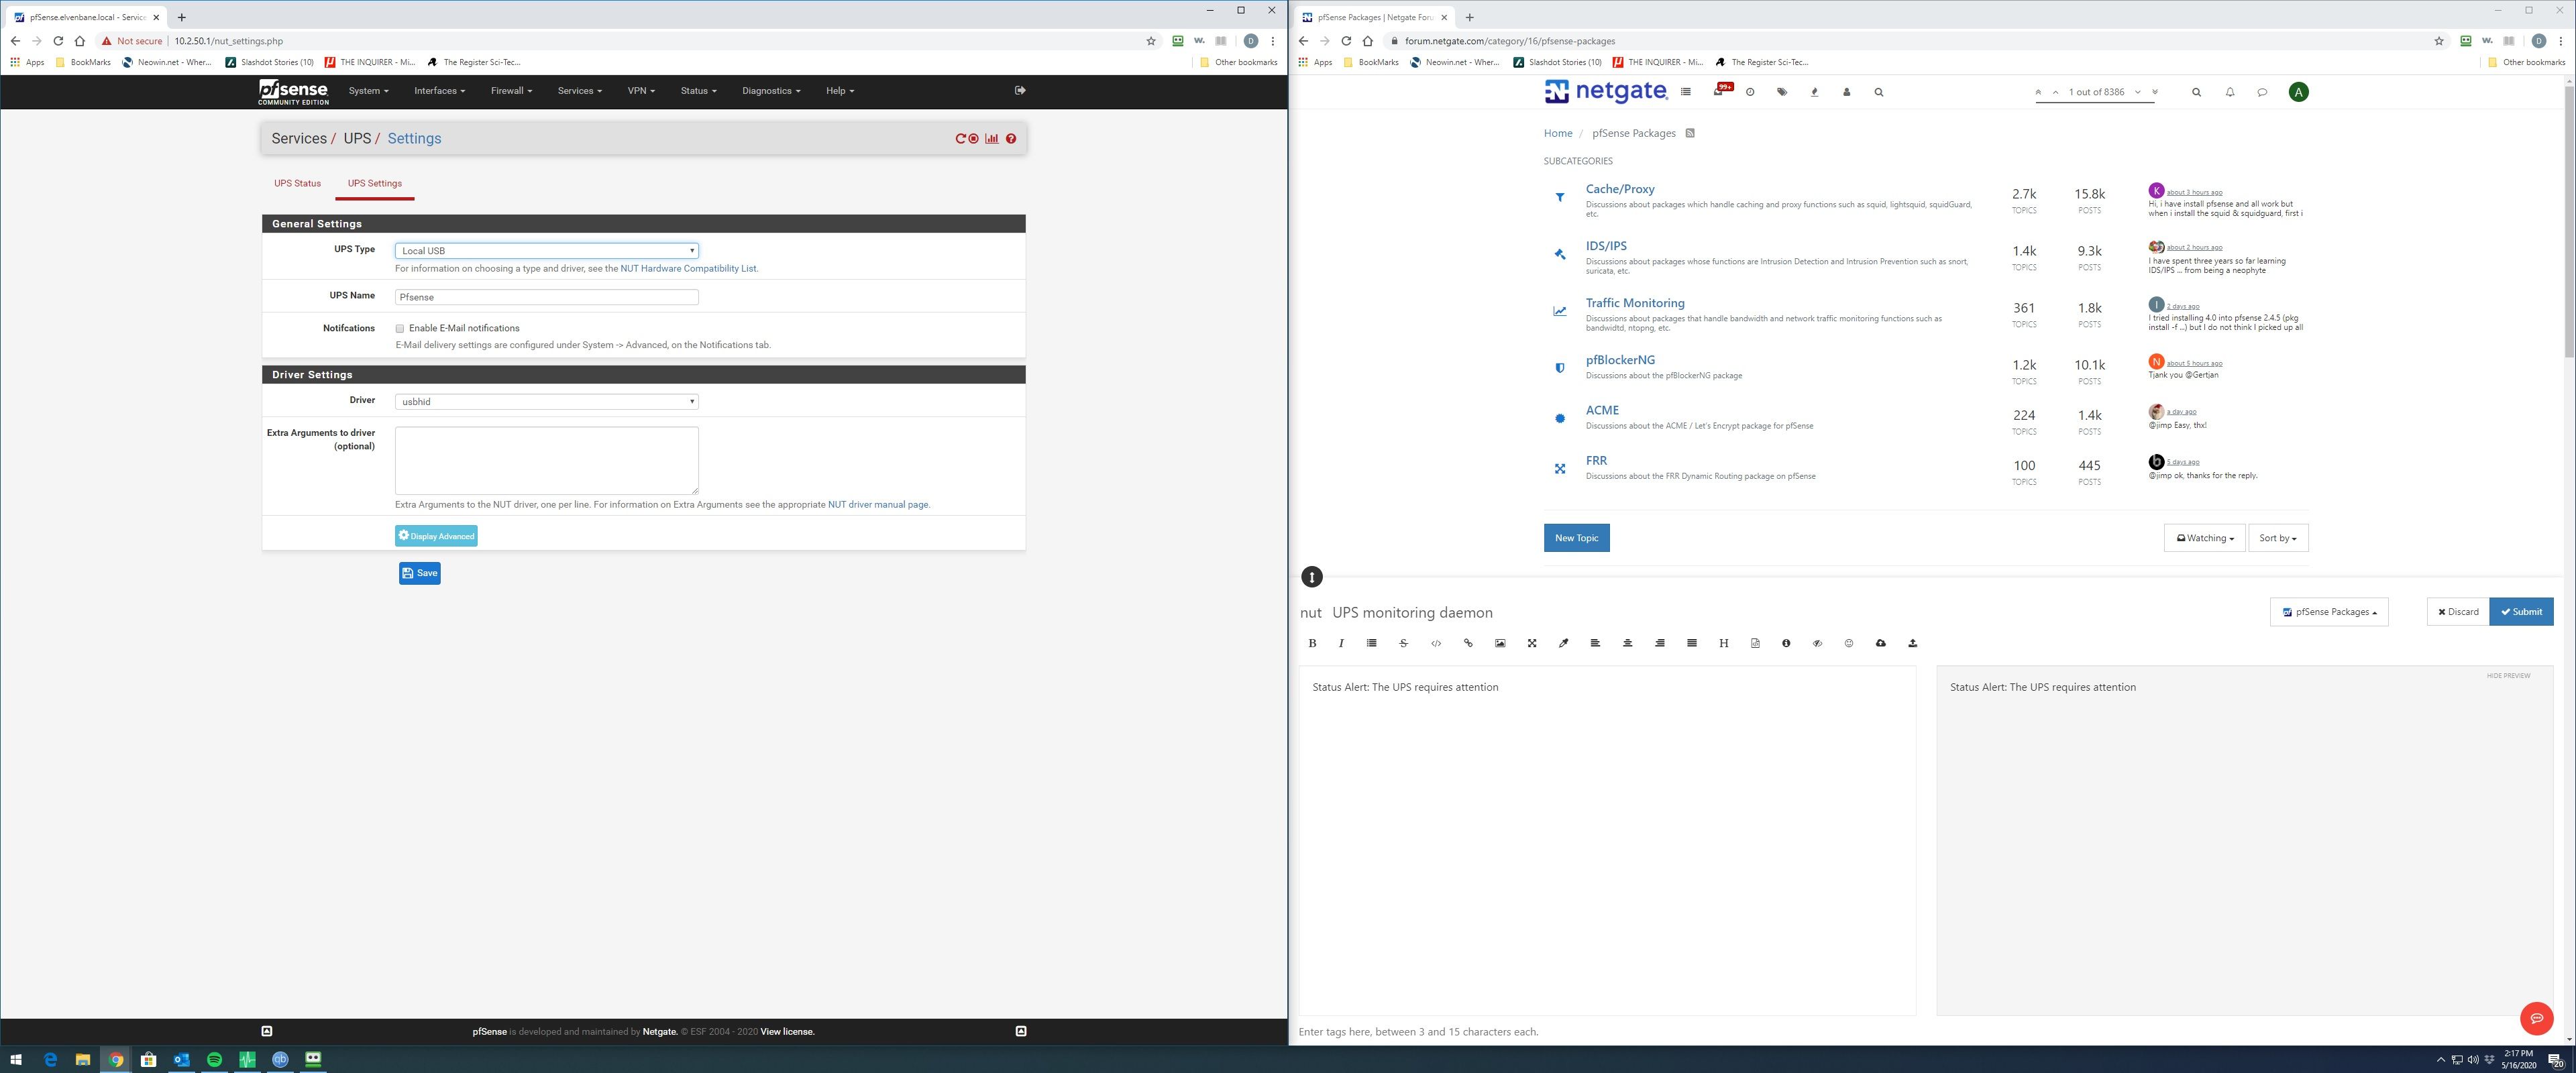Insert a picture using the image icon
This screenshot has height=1073, width=2576.
1500,643
